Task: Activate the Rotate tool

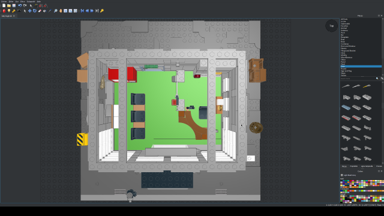Action: [x=35, y=11]
